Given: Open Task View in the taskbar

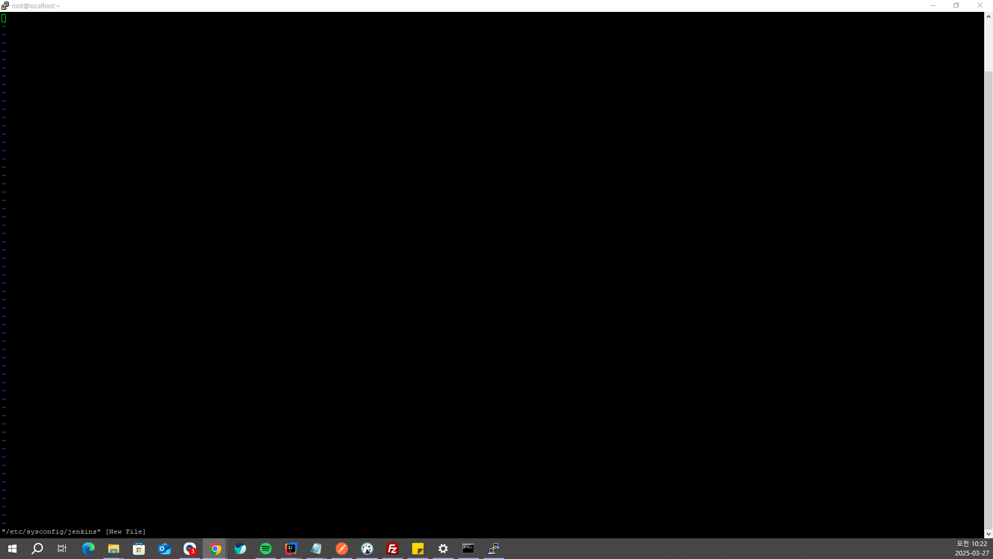Looking at the screenshot, I should 62,549.
